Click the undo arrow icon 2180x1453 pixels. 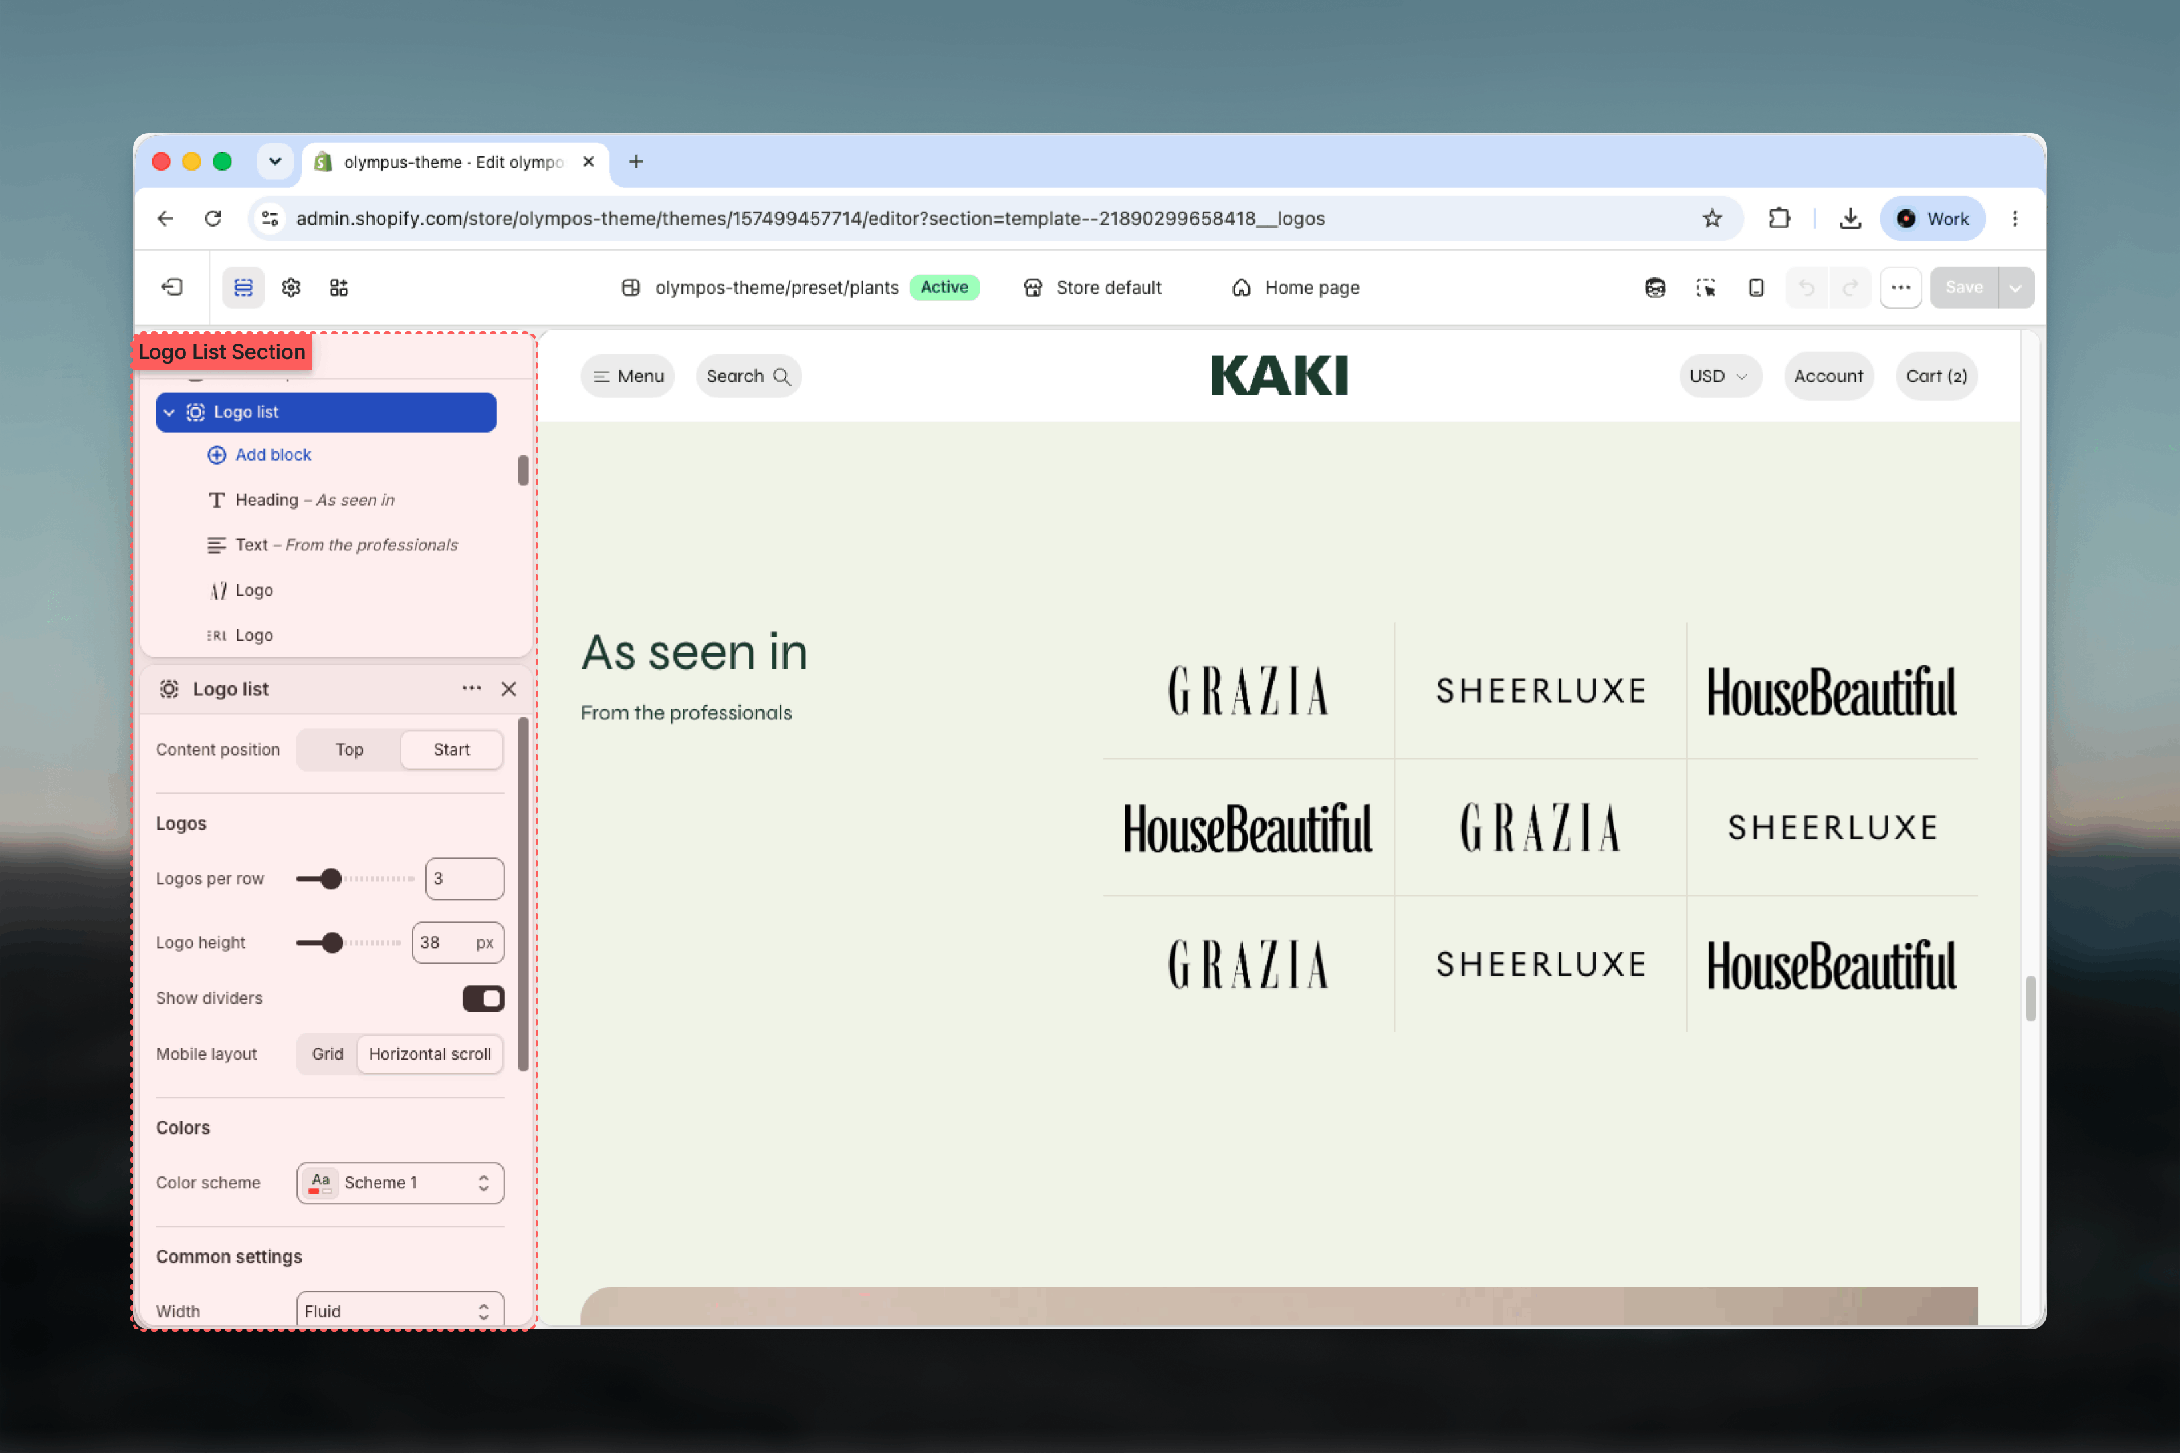[1806, 287]
